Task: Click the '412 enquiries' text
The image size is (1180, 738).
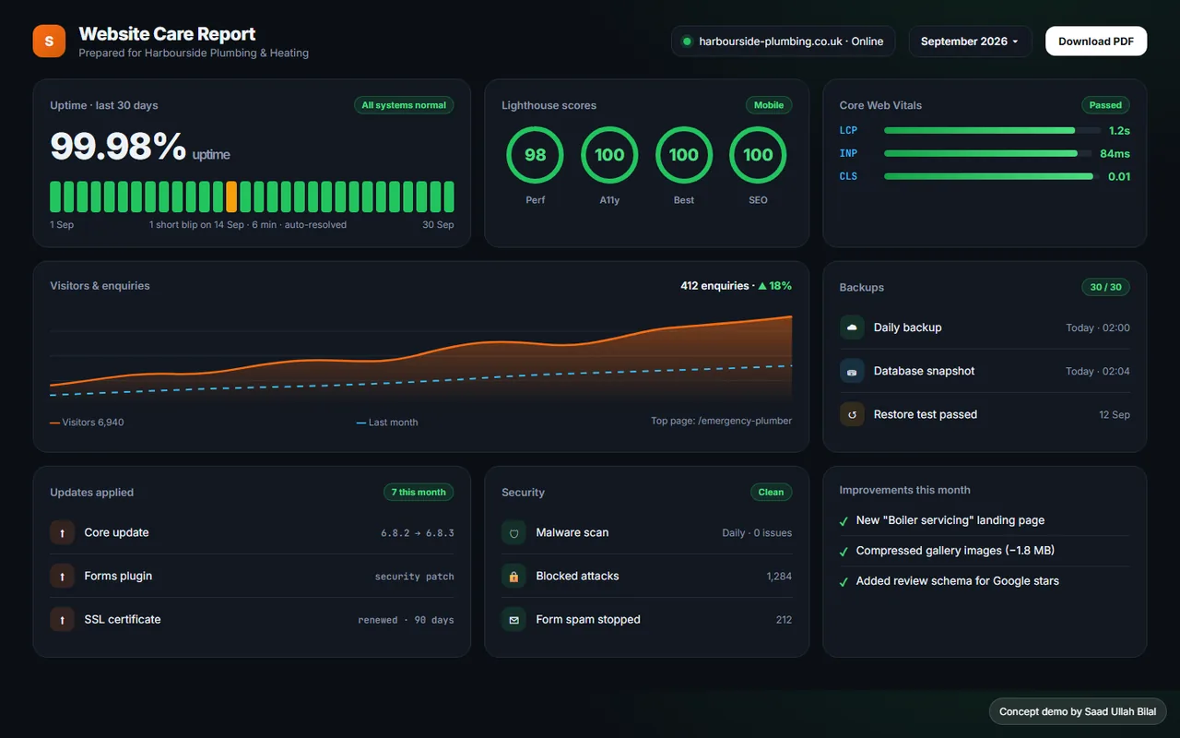Action: click(x=714, y=286)
